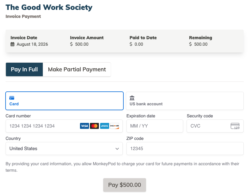Click the American Express logo

tap(104, 126)
